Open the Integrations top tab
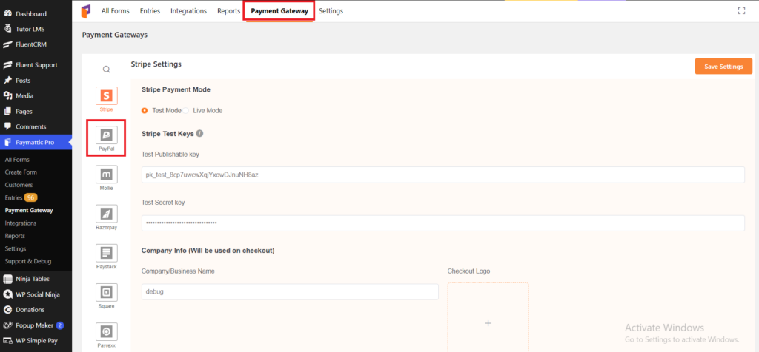This screenshot has height=352, width=759. tap(189, 10)
